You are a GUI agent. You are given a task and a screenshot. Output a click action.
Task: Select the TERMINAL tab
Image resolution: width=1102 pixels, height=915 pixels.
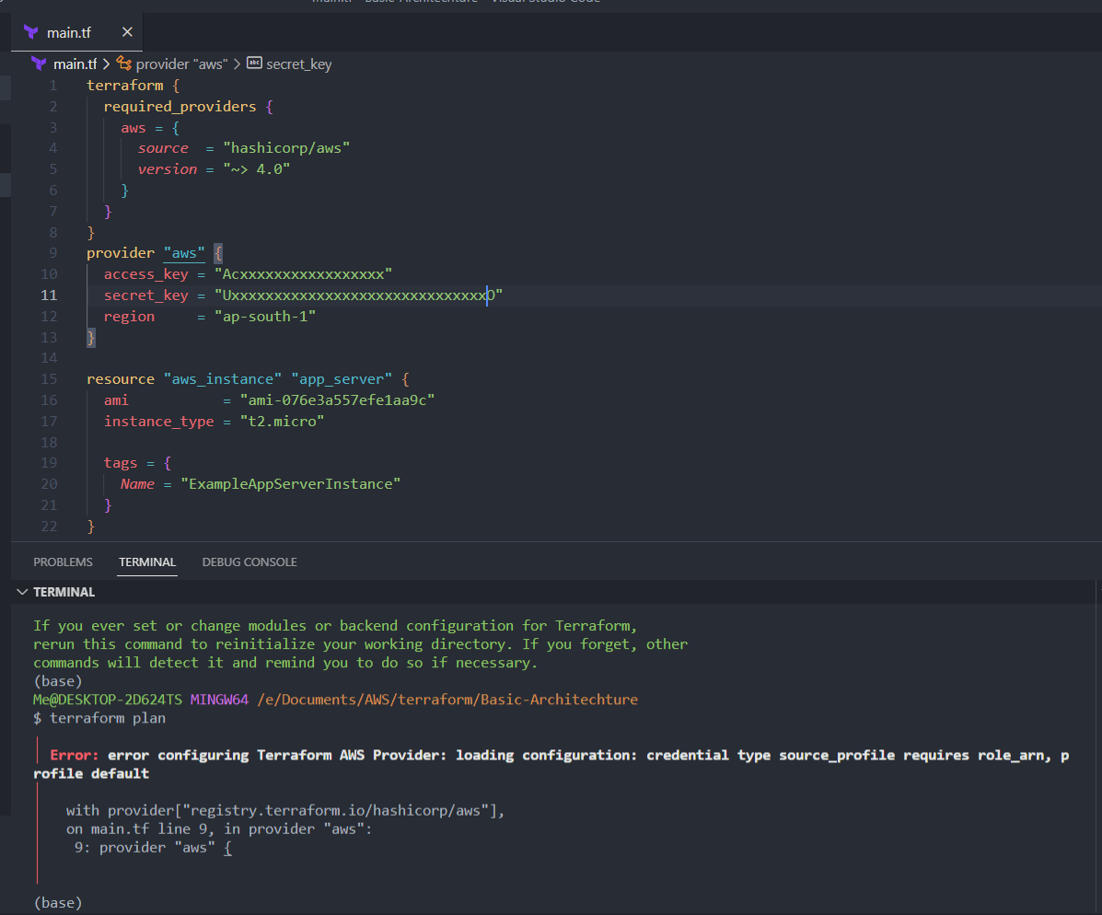point(147,562)
